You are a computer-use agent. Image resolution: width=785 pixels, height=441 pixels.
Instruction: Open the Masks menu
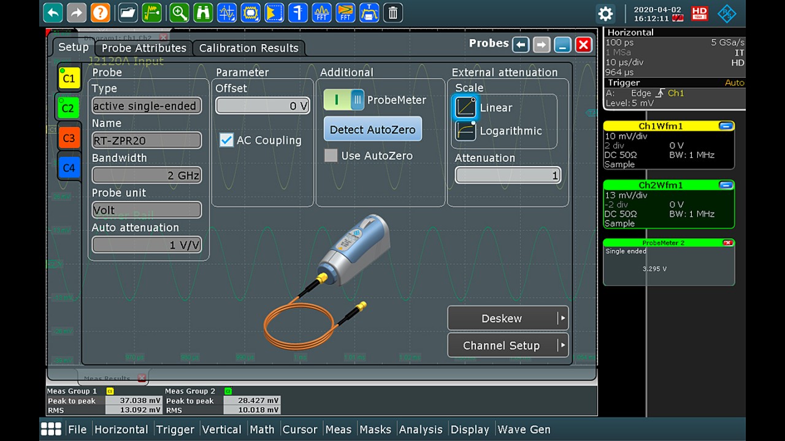click(x=375, y=429)
